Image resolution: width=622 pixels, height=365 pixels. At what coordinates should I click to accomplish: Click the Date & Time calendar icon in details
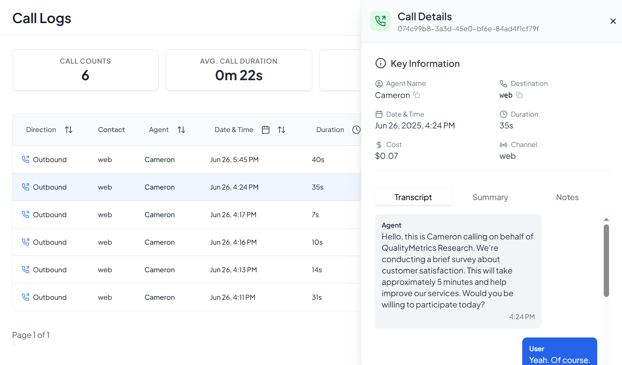[379, 114]
